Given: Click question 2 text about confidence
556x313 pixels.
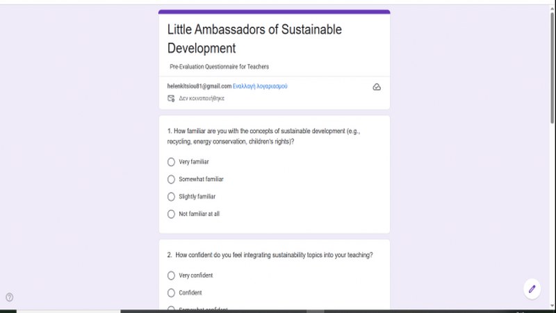Looking at the screenshot, I should 270,255.
